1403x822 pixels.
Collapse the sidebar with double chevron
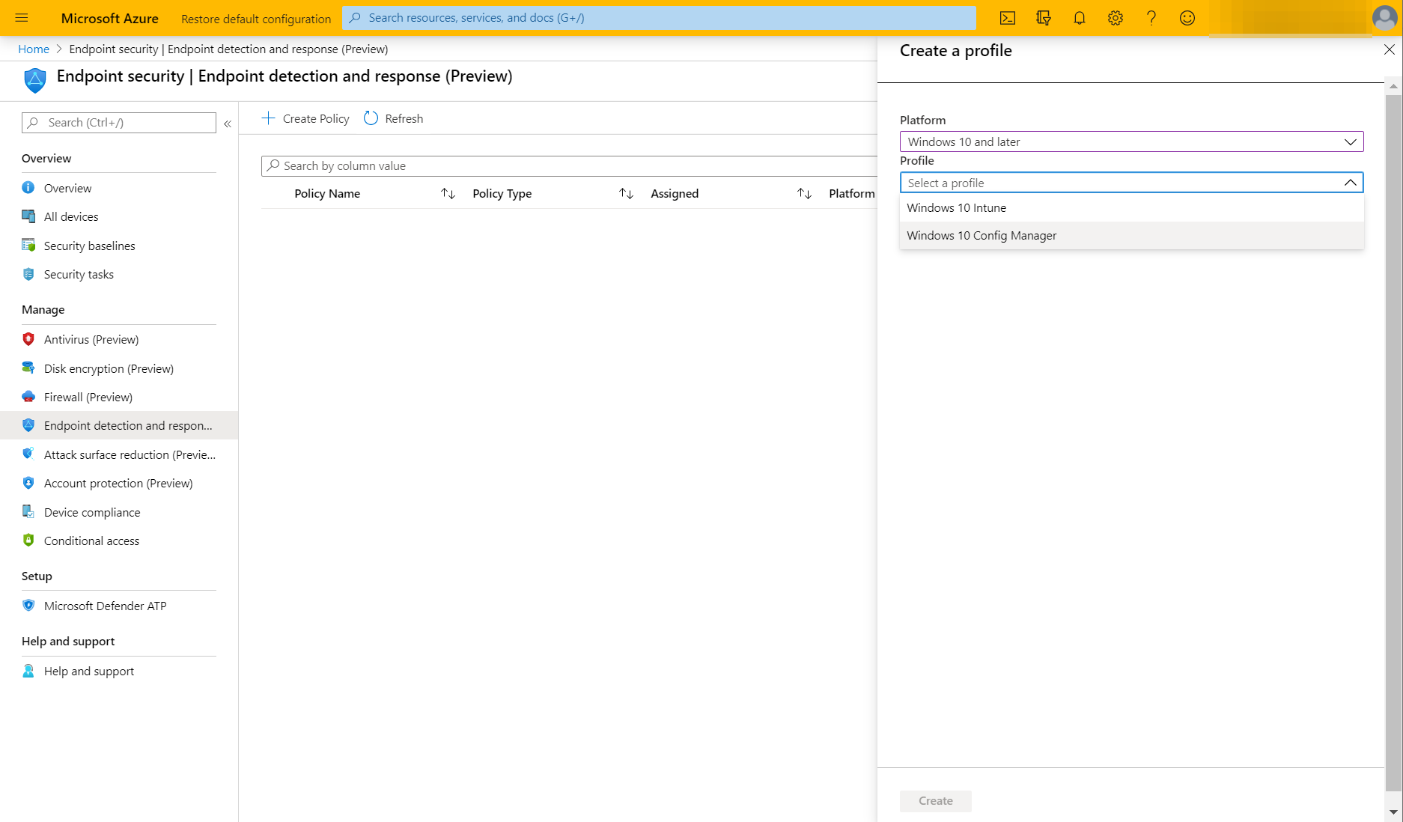(x=228, y=124)
